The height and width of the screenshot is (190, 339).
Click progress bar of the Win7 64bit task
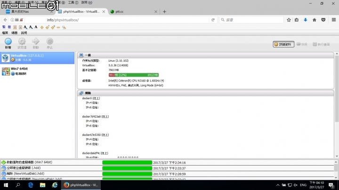[x=127, y=162]
